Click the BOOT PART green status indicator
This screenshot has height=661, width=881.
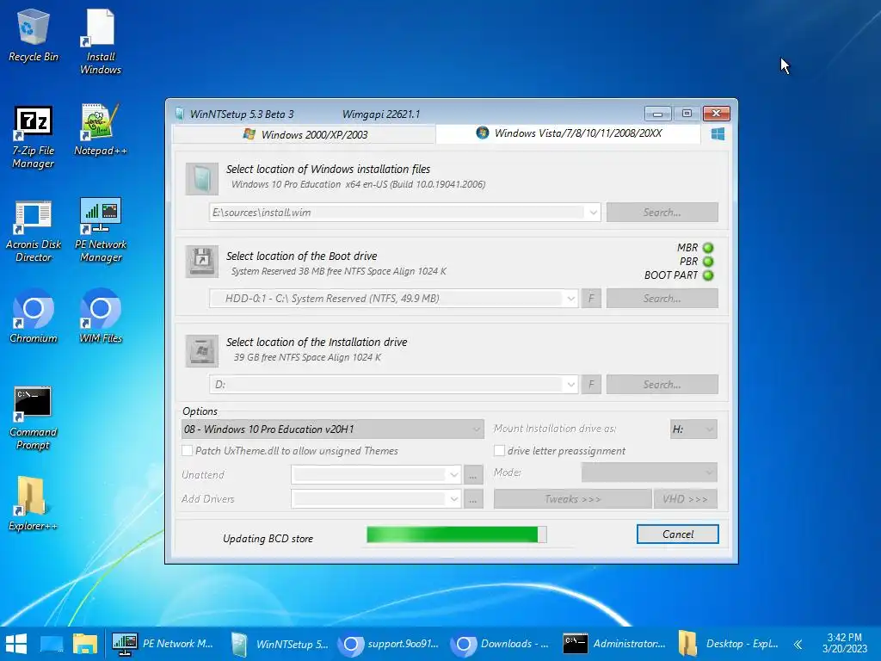[708, 275]
